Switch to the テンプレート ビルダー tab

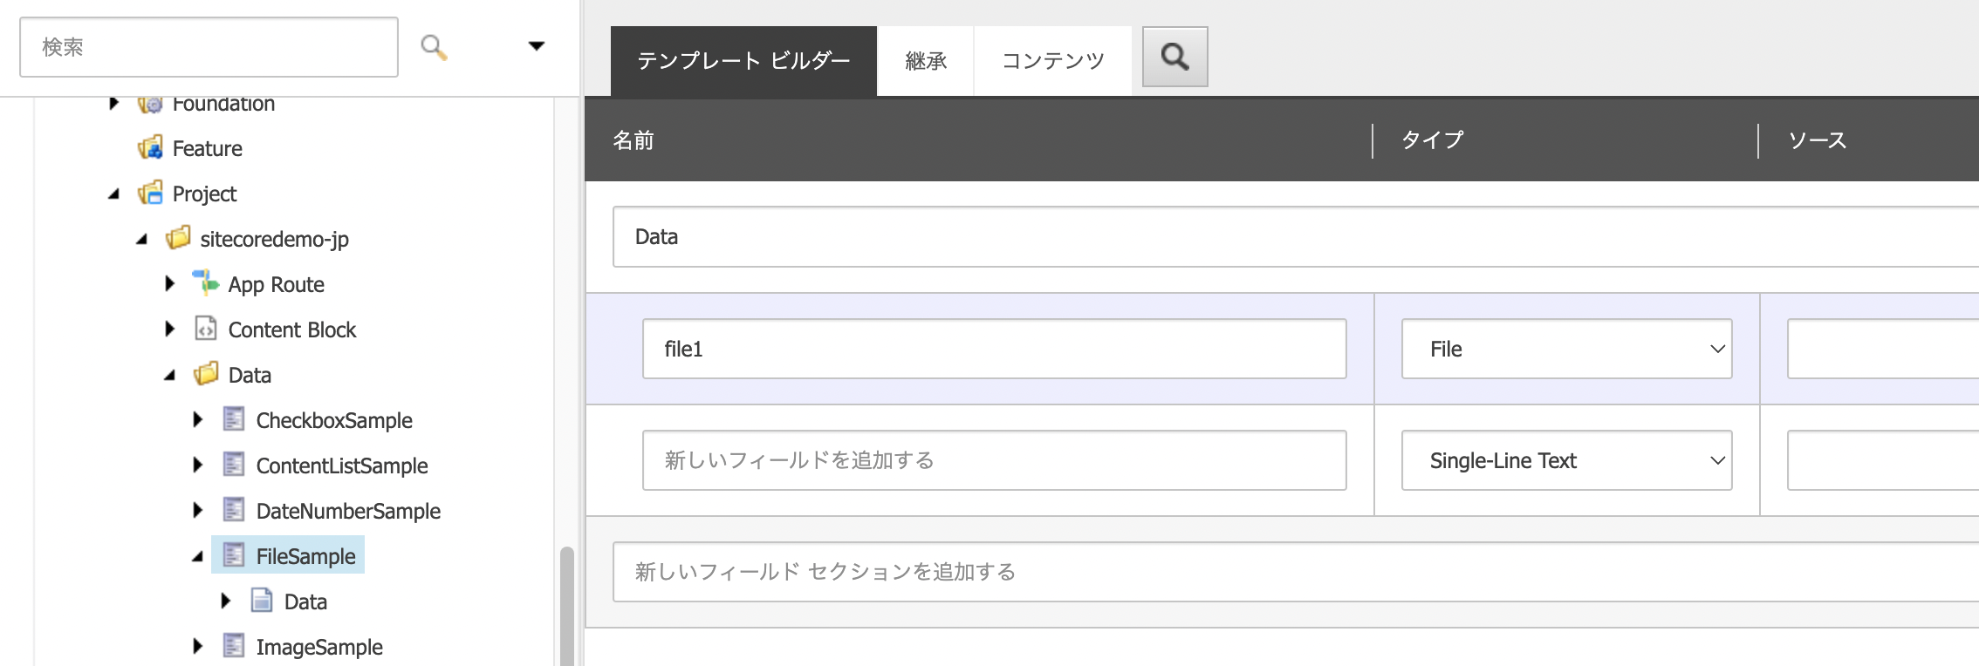coord(743,61)
